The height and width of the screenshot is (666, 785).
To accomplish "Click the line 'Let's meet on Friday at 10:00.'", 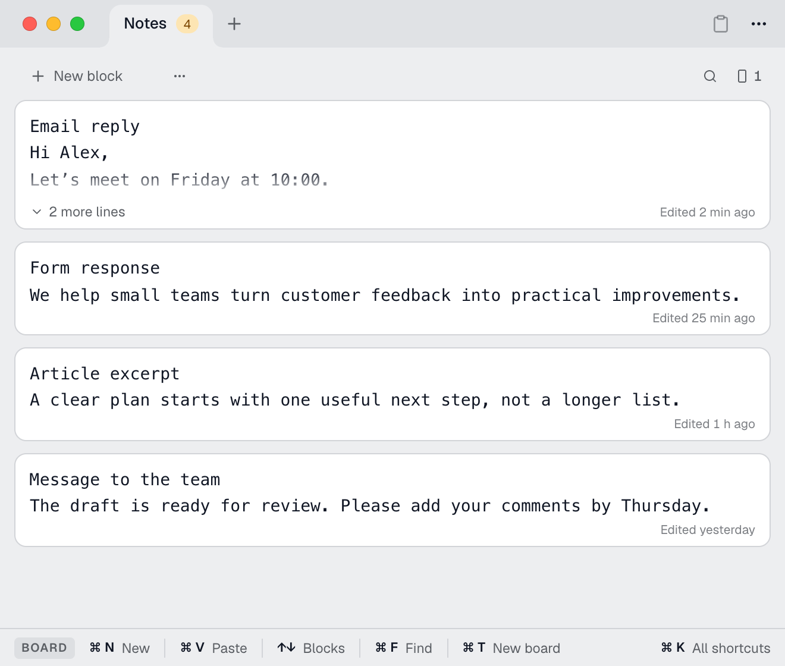I will pos(180,180).
